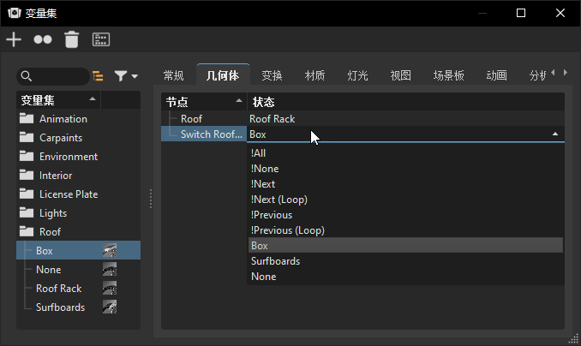Choose !Previous (Loop) from the state list
Screen dimensions: 581x346
click(405, 230)
